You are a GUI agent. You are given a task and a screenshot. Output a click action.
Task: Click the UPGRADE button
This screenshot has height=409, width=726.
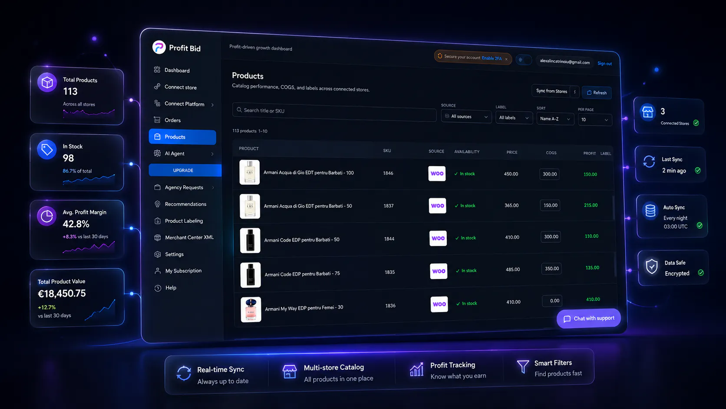tap(185, 170)
